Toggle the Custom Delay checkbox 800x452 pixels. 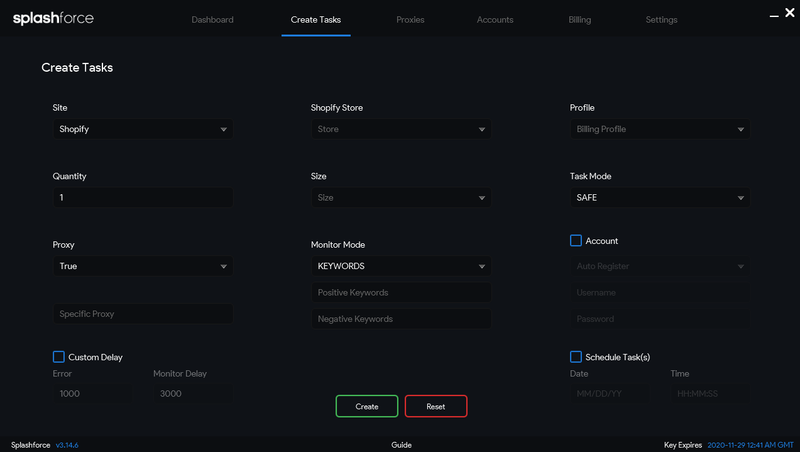(x=58, y=357)
